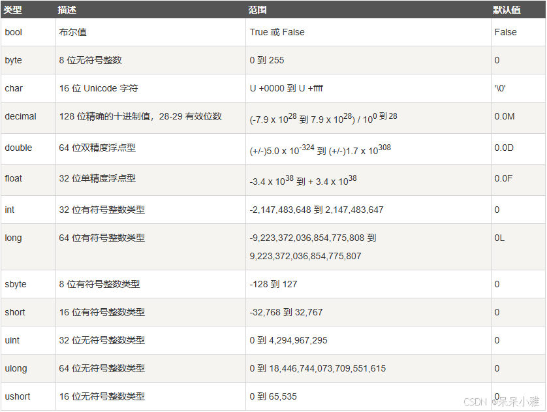Click the False default value
The width and height of the screenshot is (547, 412).
coord(505,32)
